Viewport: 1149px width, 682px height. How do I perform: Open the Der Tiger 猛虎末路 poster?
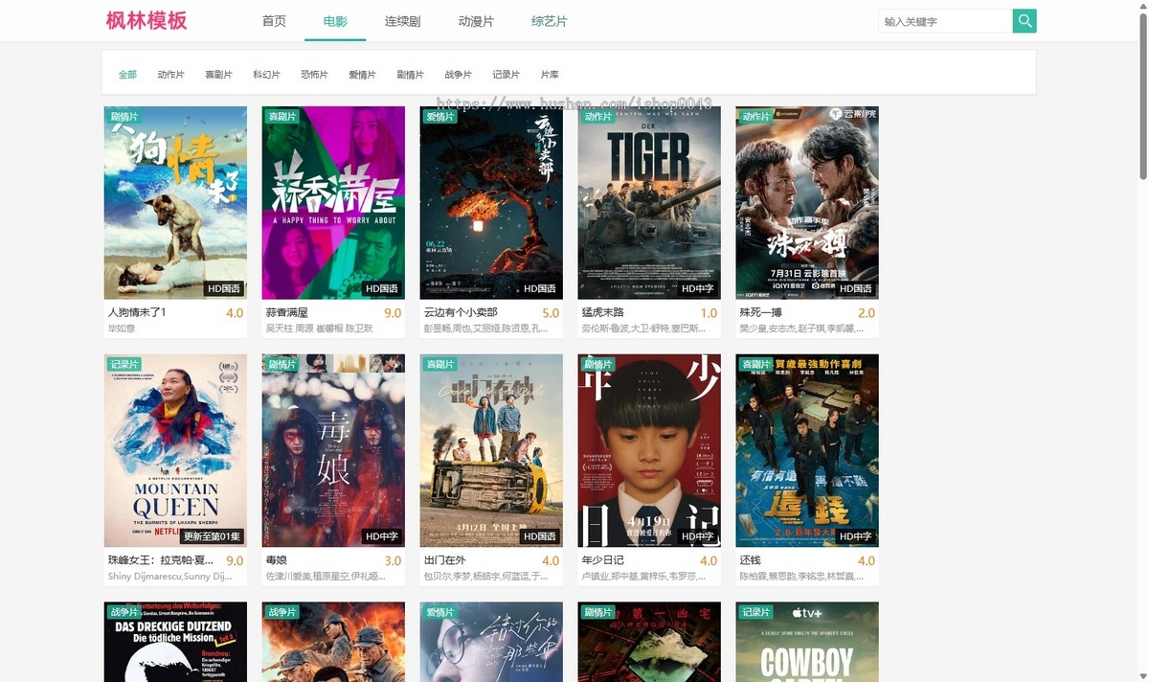coord(649,203)
